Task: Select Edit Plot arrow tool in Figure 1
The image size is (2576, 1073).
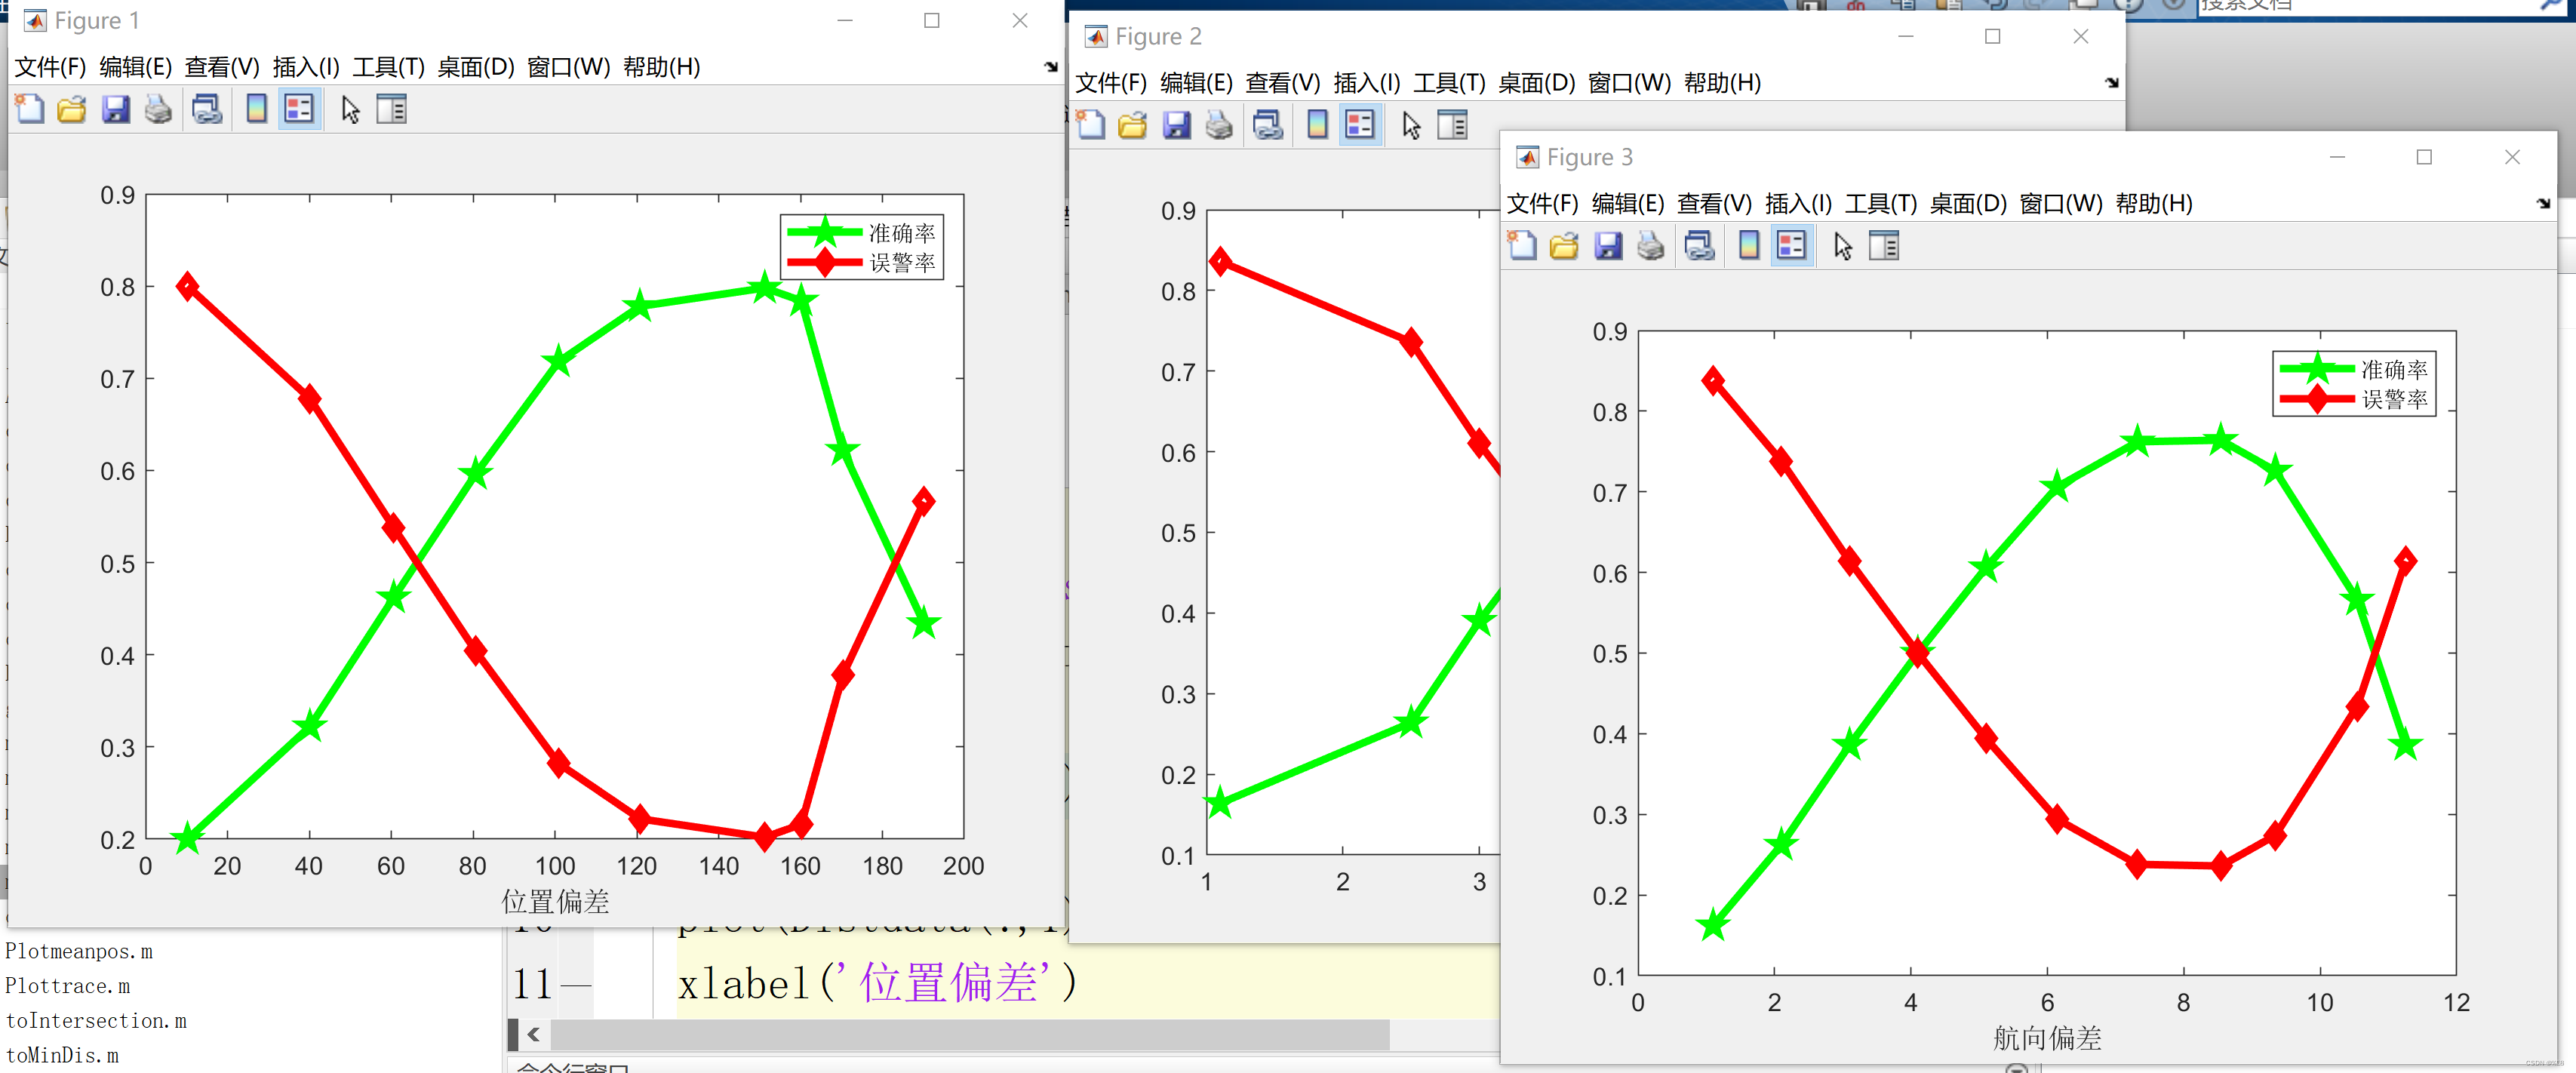Action: click(x=350, y=109)
